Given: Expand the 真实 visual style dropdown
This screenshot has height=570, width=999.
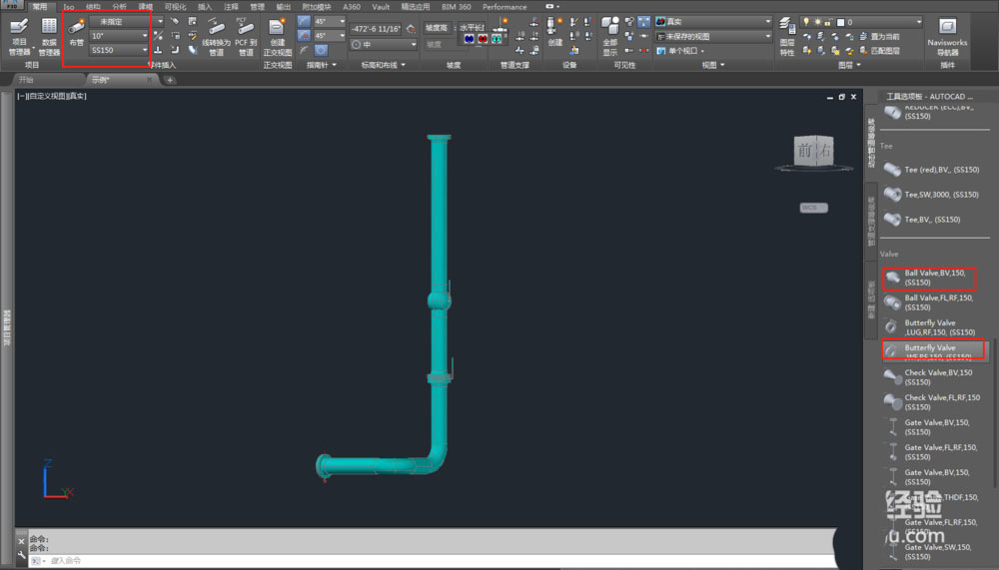Looking at the screenshot, I should coord(767,21).
